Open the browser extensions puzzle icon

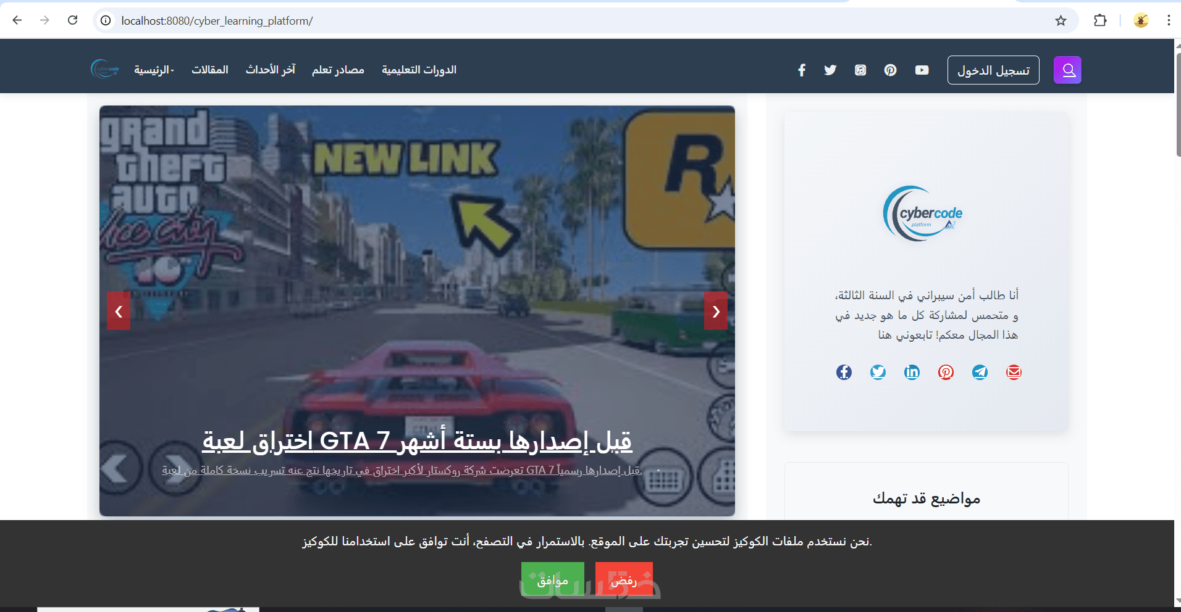(1100, 20)
